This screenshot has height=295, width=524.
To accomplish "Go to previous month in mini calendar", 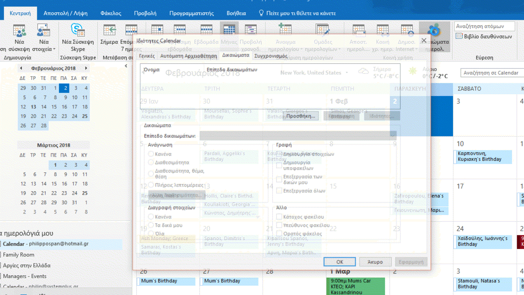I will click(x=22, y=68).
